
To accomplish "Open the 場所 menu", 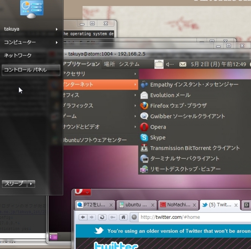I will point(110,64).
